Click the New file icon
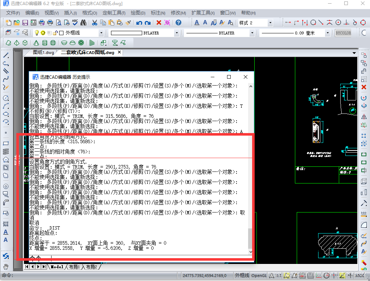Image resolution: width=370 pixels, height=281 pixels. point(8,22)
